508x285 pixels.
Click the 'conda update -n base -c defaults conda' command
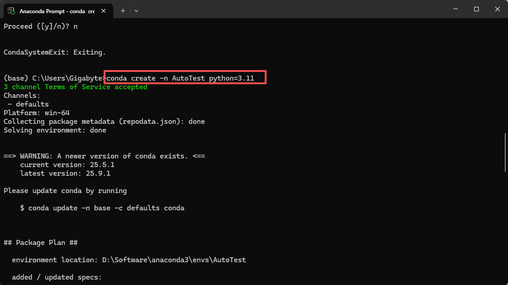(x=106, y=208)
